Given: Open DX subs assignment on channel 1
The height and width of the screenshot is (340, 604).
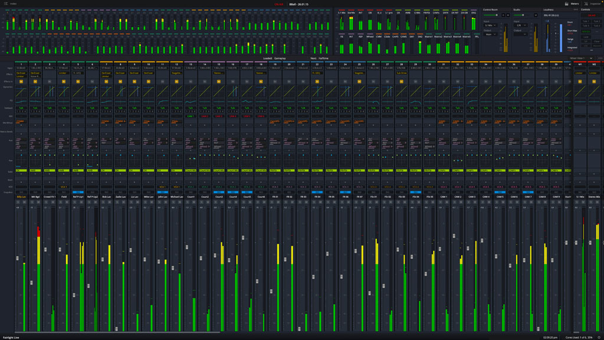Looking at the screenshot, I should pos(21,171).
